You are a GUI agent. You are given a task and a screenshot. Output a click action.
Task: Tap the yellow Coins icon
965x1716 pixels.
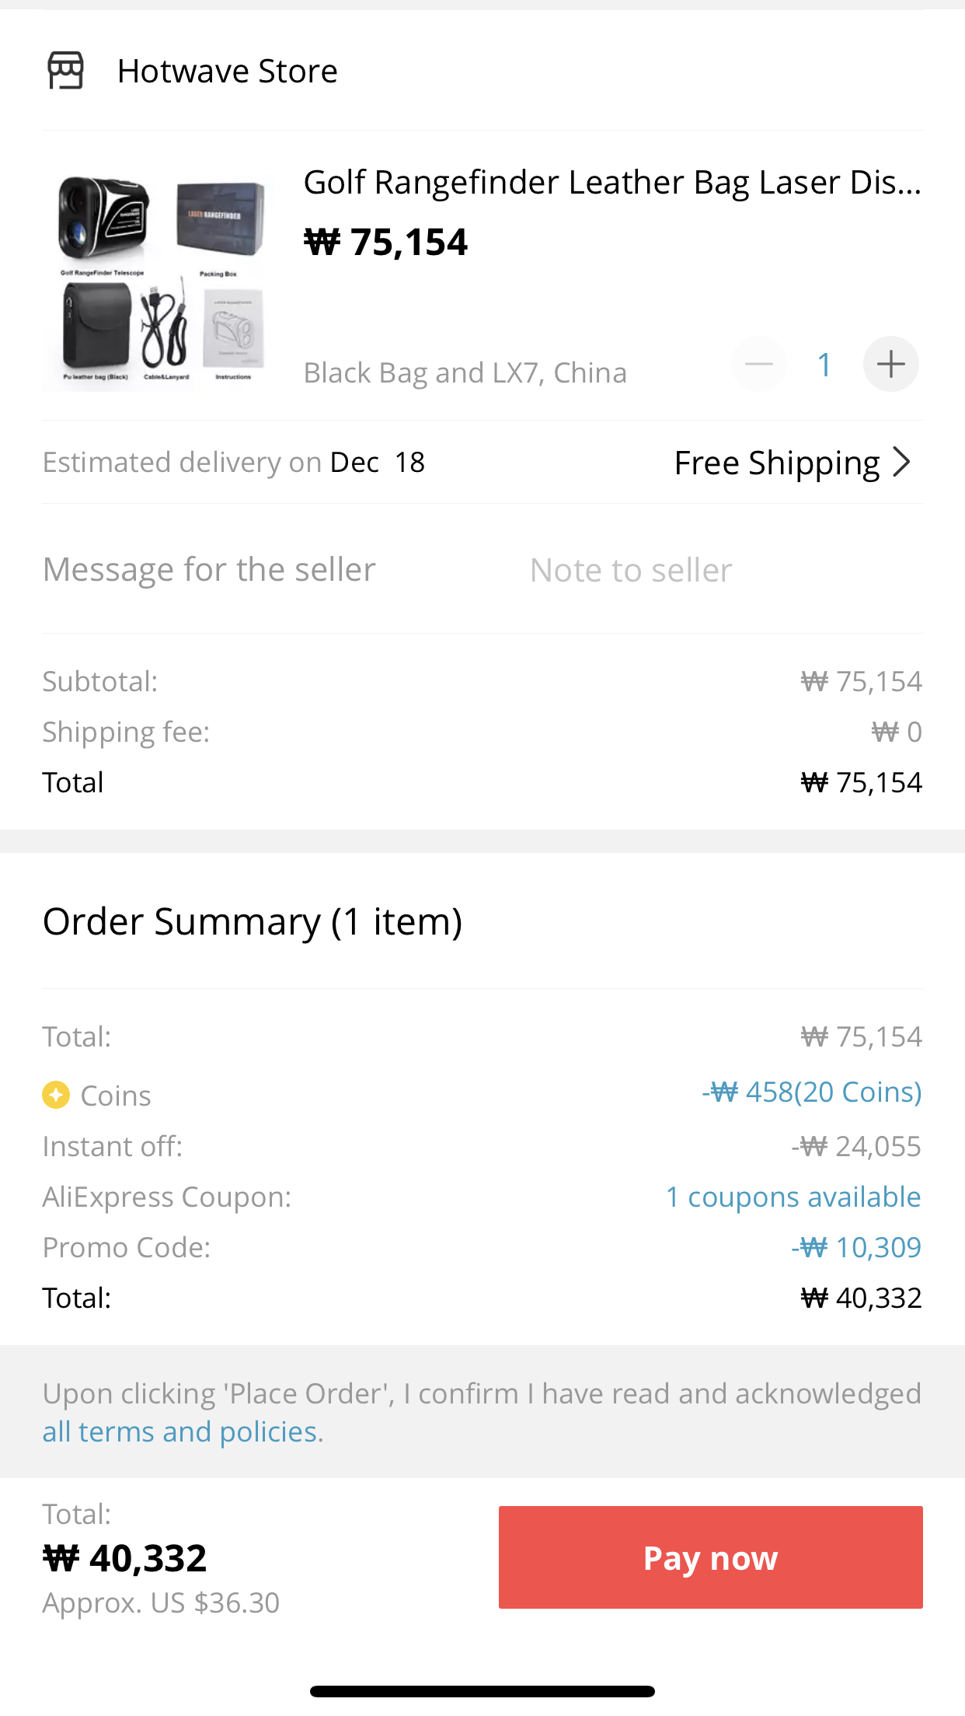pos(56,1095)
